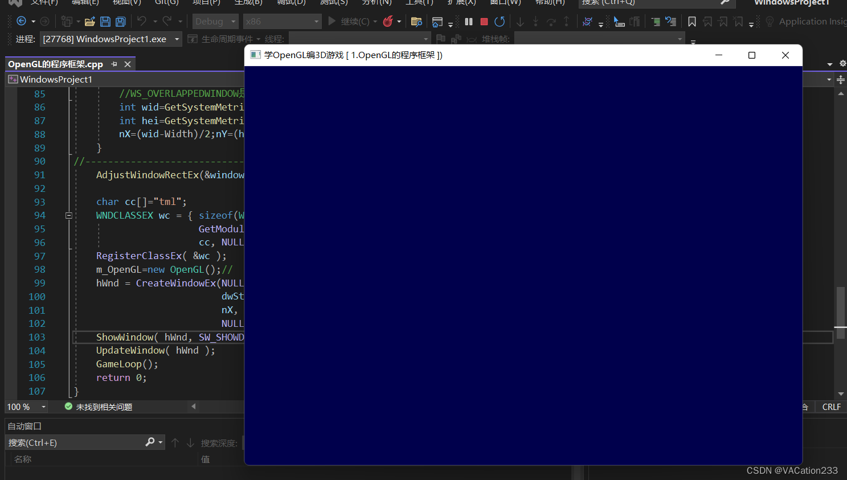This screenshot has width=847, height=480.
Task: Click the editor scroll down arrow
Action: coord(841,394)
